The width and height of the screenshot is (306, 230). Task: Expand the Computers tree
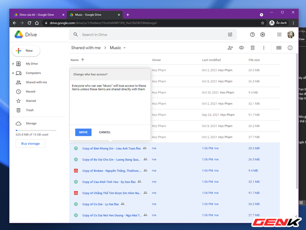13,73
